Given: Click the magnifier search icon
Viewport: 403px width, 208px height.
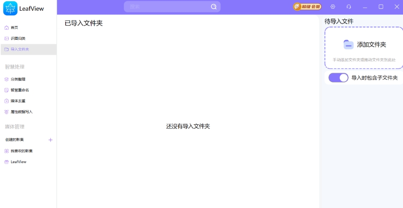Looking at the screenshot, I should pyautogui.click(x=214, y=7).
